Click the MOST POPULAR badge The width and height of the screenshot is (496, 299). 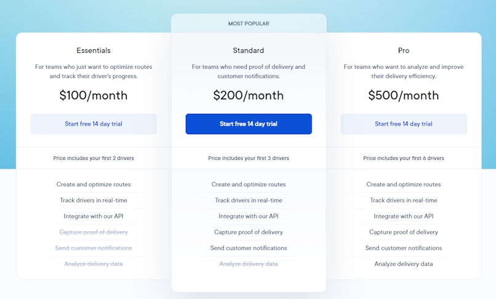point(249,23)
